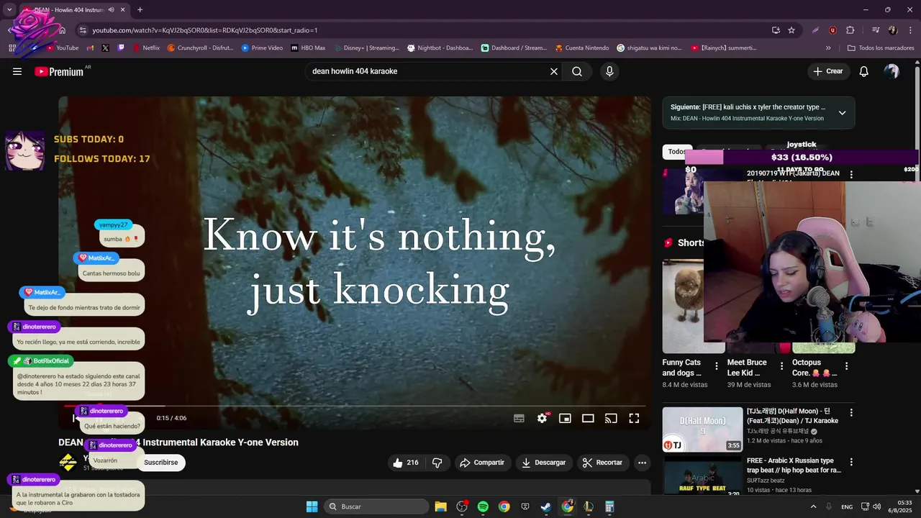Click the Windows taskbar Buscar search box
This screenshot has height=518, width=921.
(376, 506)
